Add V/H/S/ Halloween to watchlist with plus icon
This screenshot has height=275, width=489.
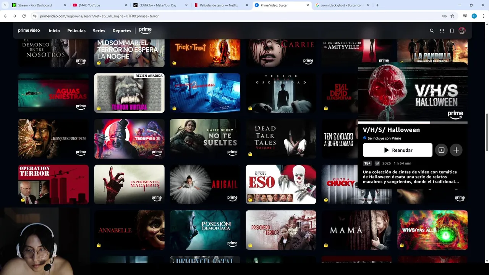(456, 150)
